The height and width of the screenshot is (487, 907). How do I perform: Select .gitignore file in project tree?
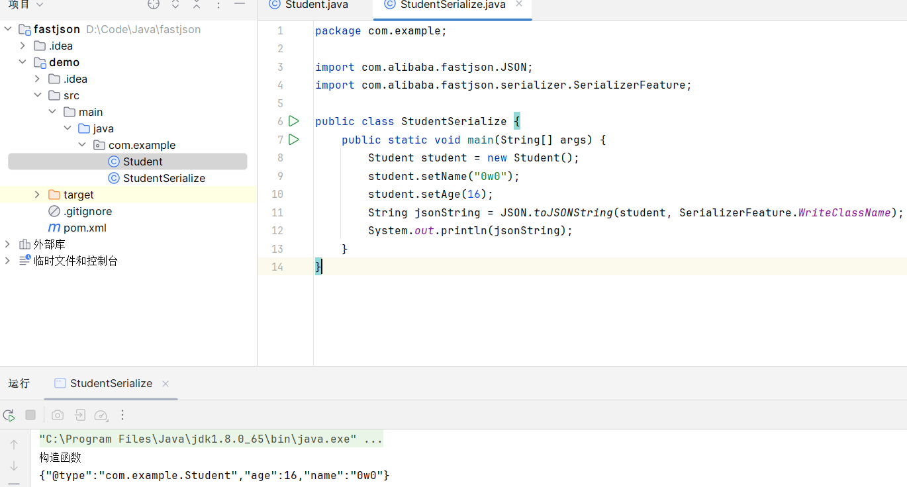[87, 211]
